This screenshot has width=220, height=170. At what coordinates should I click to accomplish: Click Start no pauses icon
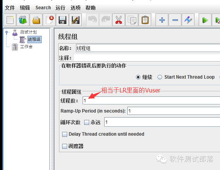point(216,20)
